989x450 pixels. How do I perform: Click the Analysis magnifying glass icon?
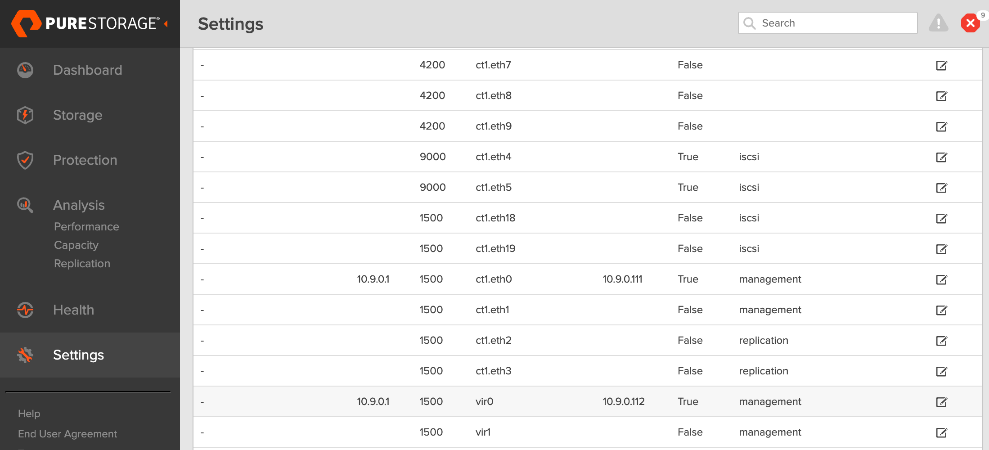[25, 205]
